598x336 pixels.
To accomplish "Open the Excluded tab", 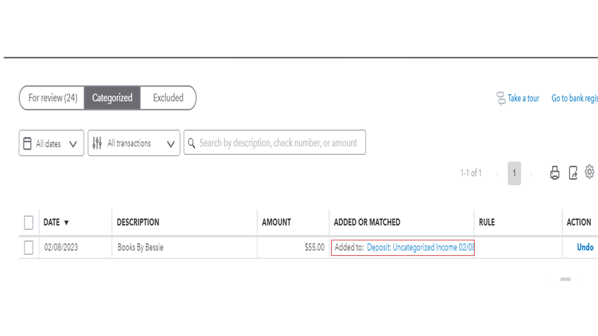I will 168,98.
